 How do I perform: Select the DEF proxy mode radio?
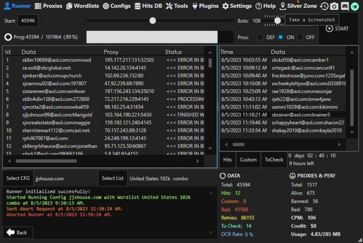[260, 37]
